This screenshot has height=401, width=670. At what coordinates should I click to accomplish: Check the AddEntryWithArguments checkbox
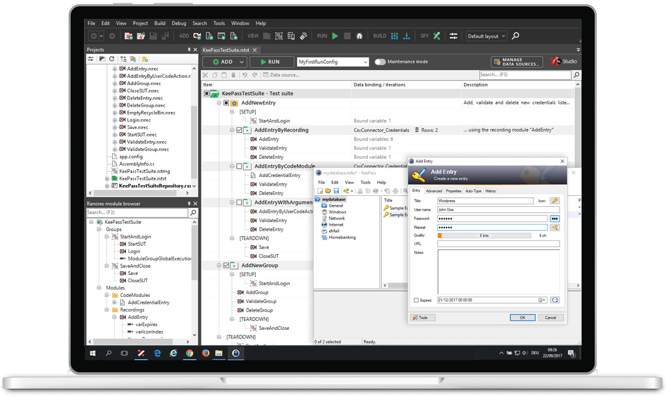(239, 203)
